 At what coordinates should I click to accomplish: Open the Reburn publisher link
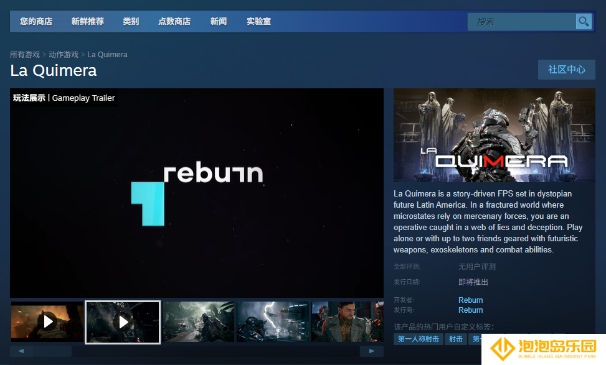coord(471,310)
